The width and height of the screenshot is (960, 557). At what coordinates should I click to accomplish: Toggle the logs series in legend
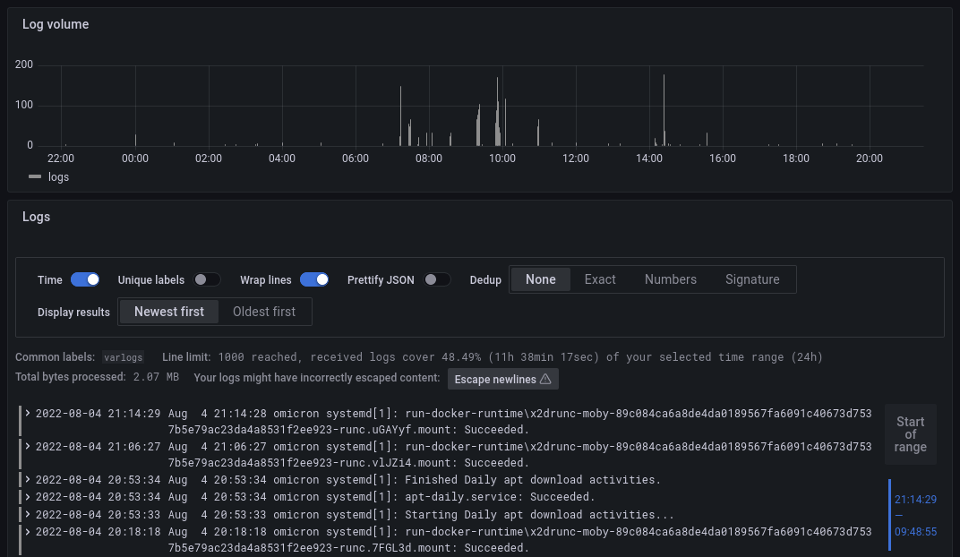(49, 177)
